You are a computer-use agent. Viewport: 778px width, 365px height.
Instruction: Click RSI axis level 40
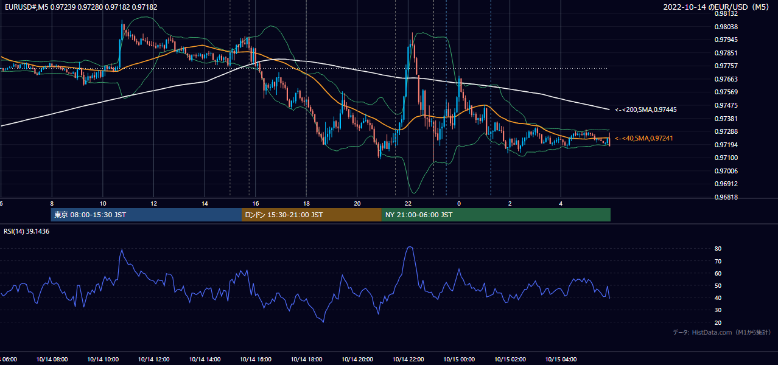point(718,297)
